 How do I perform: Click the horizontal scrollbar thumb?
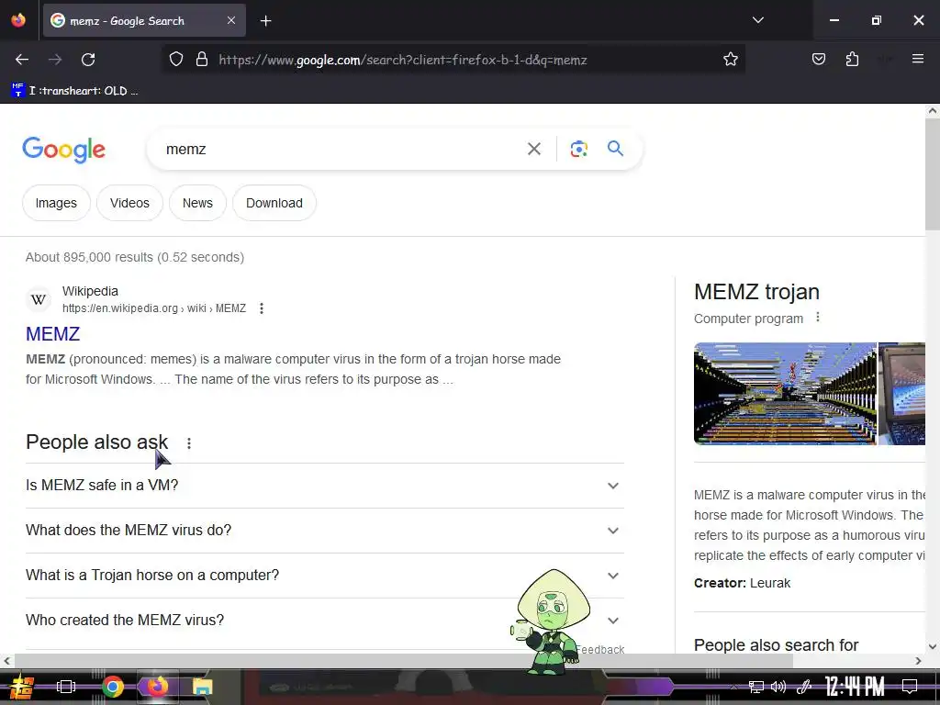[x=404, y=661]
